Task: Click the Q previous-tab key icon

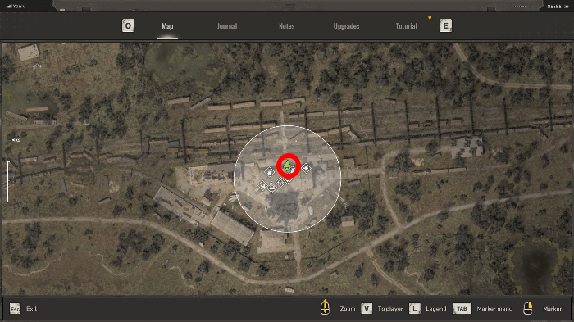Action: 128,25
